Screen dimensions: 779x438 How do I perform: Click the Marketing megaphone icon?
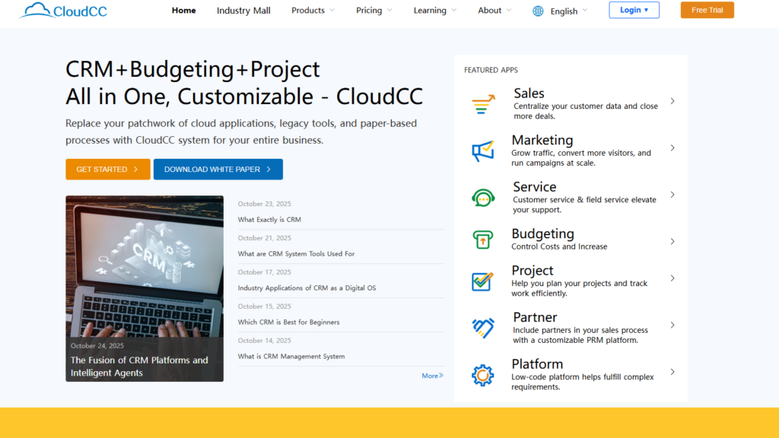pyautogui.click(x=483, y=151)
